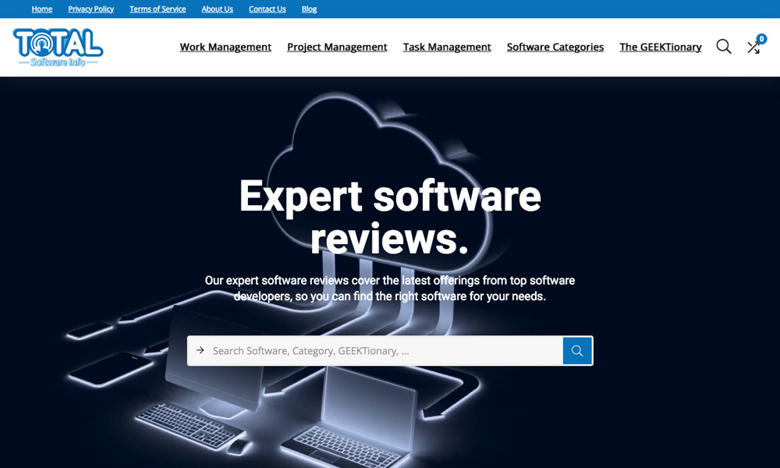The image size is (780, 468).
Task: Open the Privacy Policy link
Action: point(91,9)
